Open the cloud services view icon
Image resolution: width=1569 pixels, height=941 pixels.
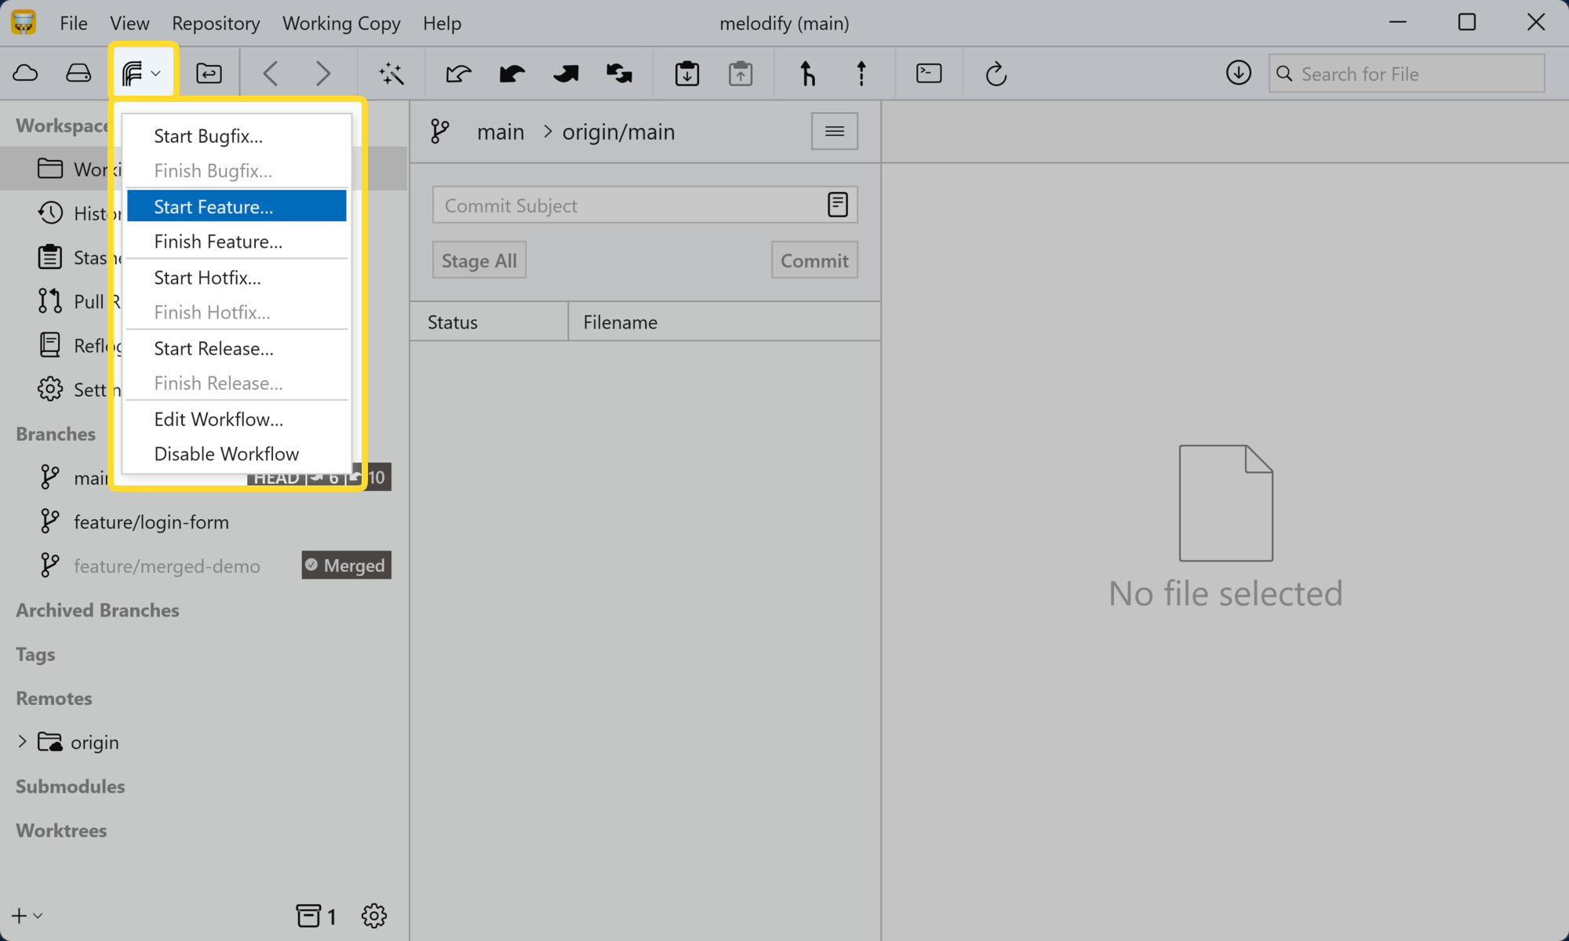(x=26, y=74)
